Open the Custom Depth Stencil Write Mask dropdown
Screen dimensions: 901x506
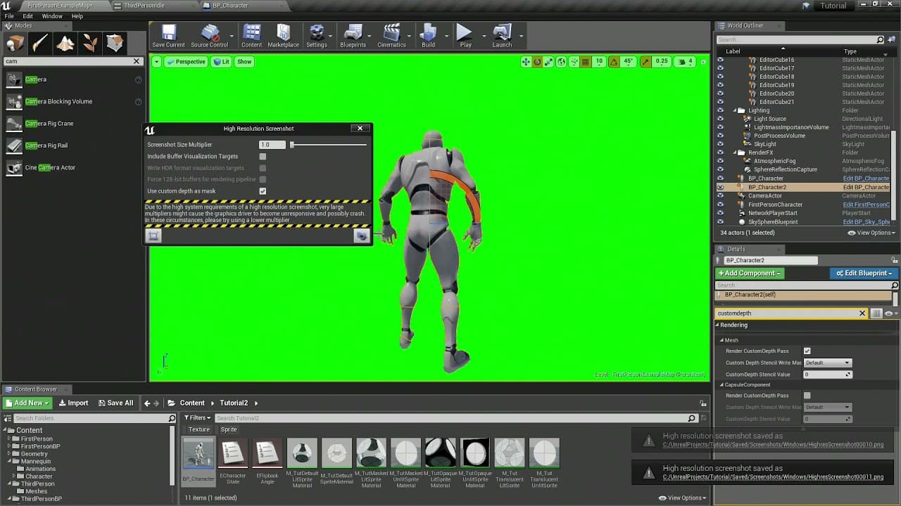[828, 362]
